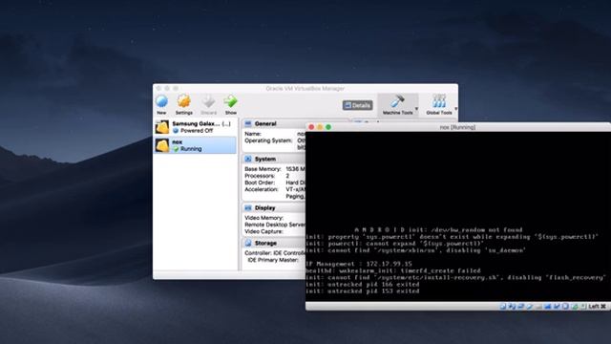Viewport: 611px width, 344px height.
Task: Click the Storage section disk icon
Action: [x=248, y=243]
